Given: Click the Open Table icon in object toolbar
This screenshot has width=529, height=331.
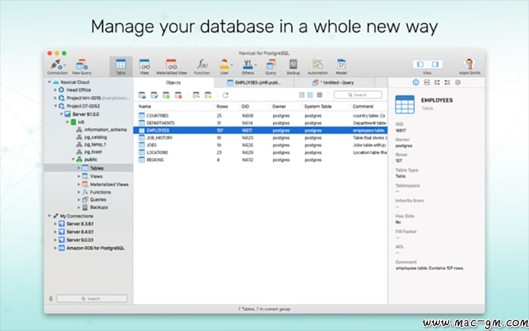Looking at the screenshot, I should [x=142, y=95].
